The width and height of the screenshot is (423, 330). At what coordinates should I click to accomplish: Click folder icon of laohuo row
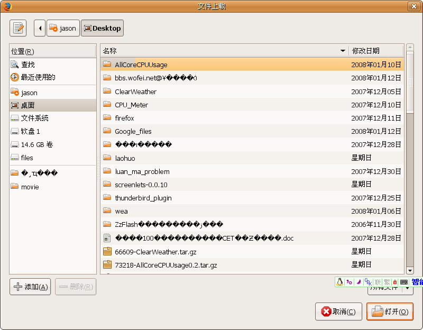107,158
